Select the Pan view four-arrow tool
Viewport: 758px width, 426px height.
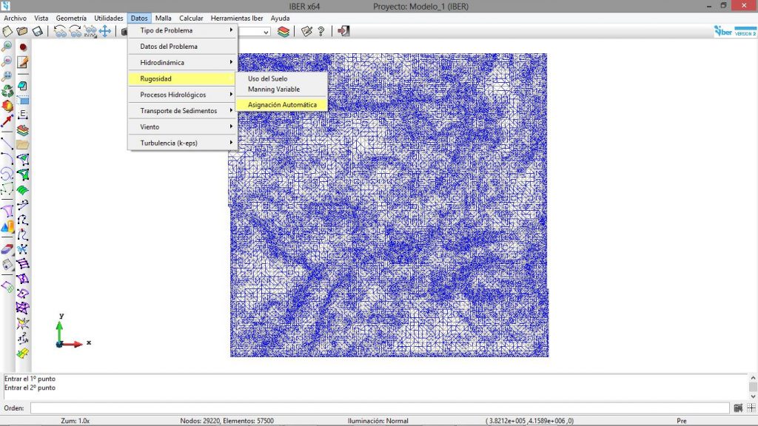105,31
